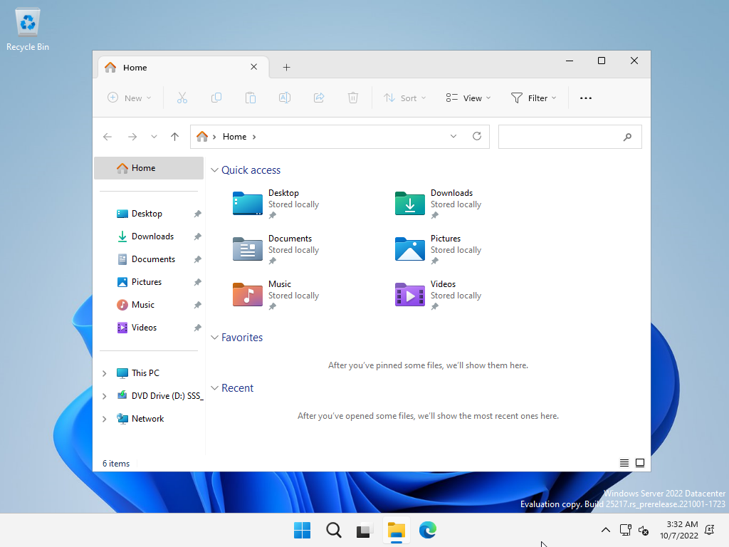Expand Network in navigation pane

[105, 419]
